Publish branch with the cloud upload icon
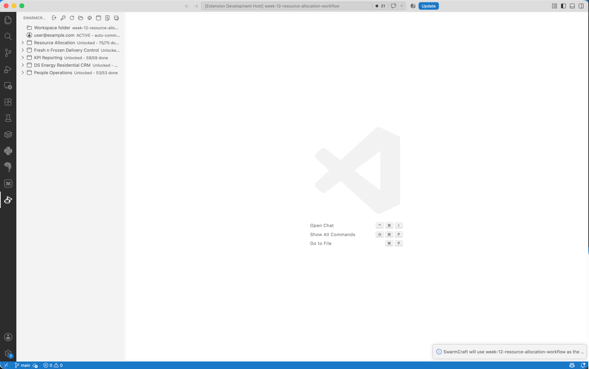589x369 pixels. (x=35, y=365)
